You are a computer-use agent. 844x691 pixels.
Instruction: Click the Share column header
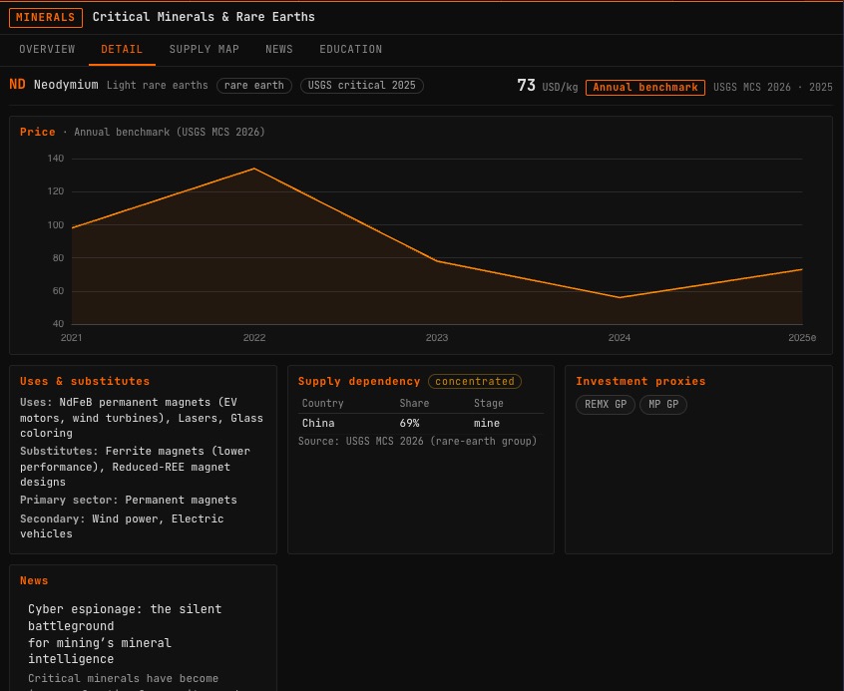click(x=414, y=403)
